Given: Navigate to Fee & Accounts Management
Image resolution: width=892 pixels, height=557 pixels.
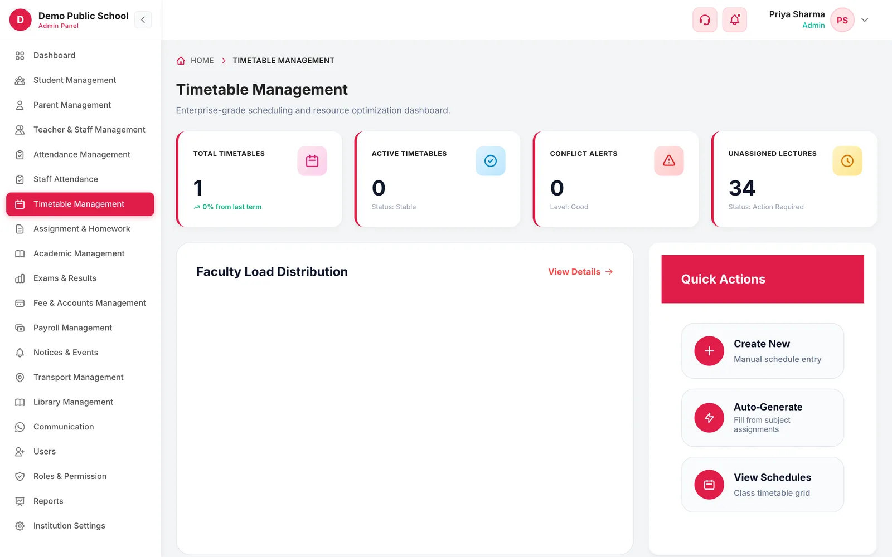Looking at the screenshot, I should pos(80,303).
